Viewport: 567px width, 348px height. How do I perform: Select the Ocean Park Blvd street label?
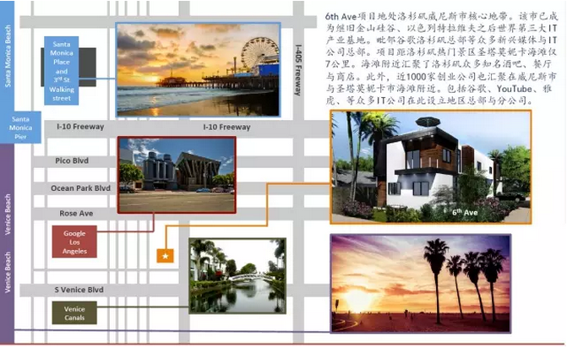pos(80,188)
